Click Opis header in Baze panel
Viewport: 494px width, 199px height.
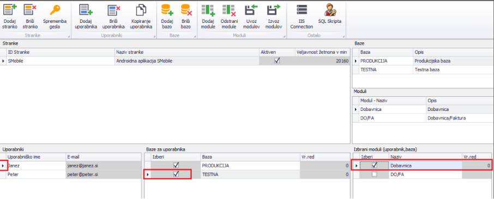(x=453, y=52)
